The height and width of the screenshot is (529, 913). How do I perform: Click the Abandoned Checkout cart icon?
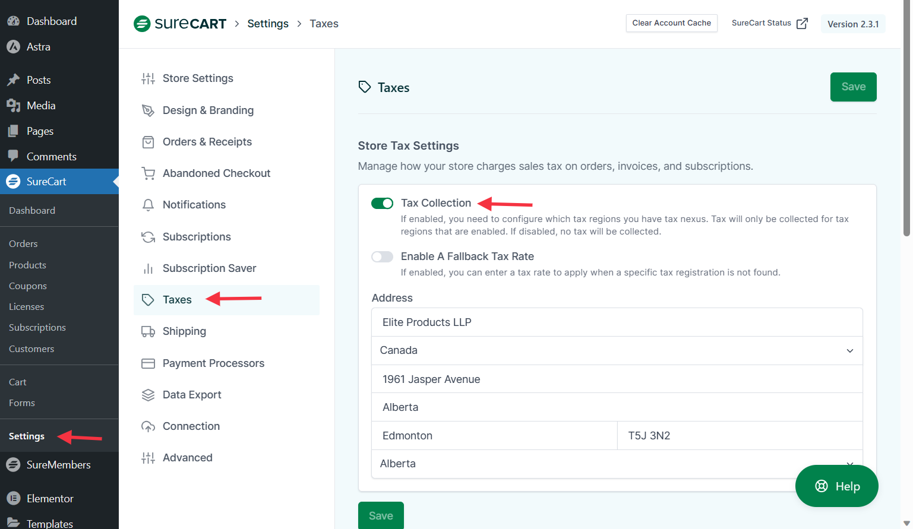coord(148,173)
